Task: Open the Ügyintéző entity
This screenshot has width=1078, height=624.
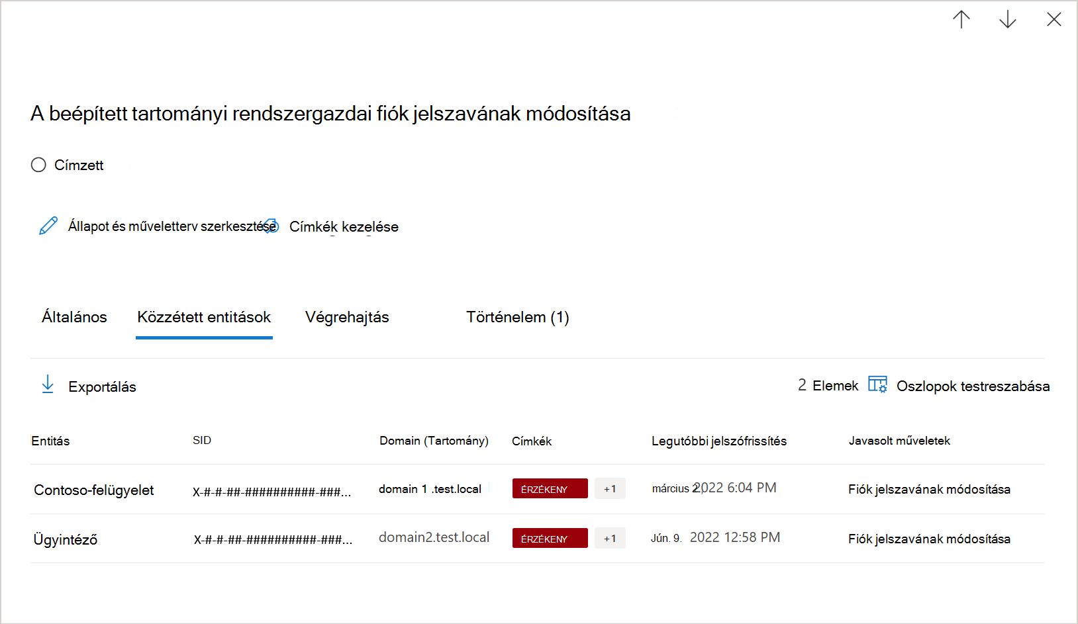Action: (66, 539)
